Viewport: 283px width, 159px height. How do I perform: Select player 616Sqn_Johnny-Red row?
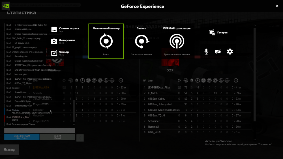click(197, 104)
